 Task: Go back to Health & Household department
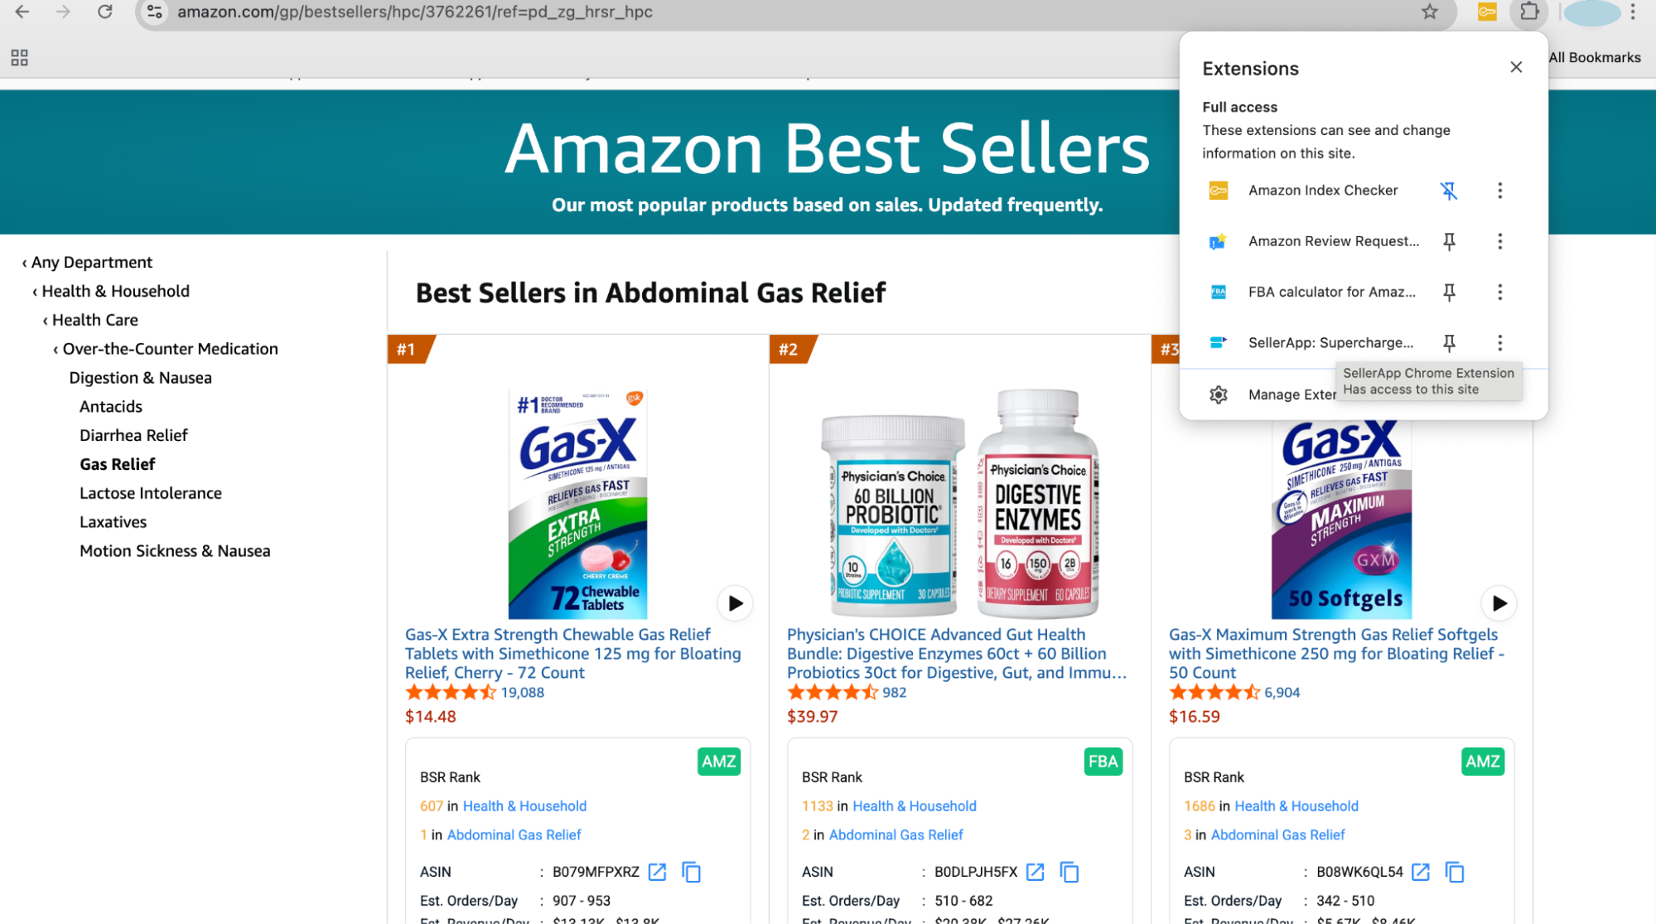[115, 291]
